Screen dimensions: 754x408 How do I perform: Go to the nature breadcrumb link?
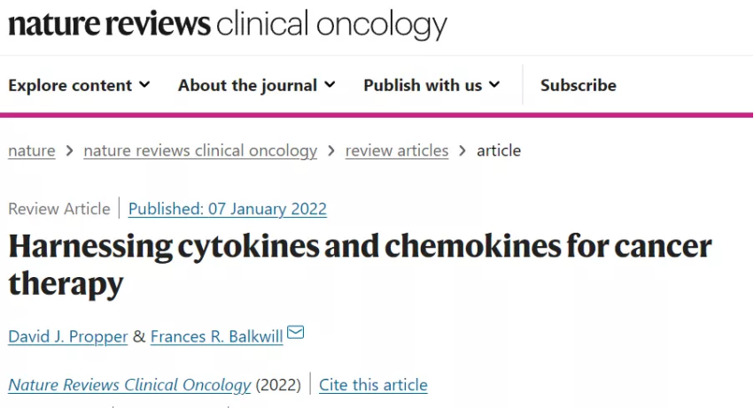pos(32,150)
